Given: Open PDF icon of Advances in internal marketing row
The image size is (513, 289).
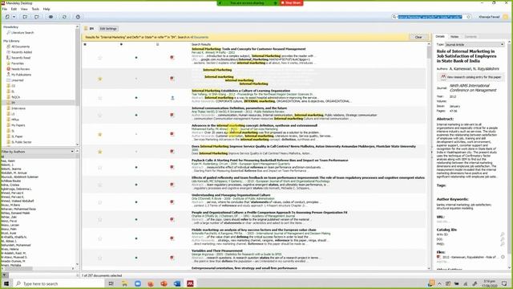Looking at the screenshot, I should coord(172,134).
